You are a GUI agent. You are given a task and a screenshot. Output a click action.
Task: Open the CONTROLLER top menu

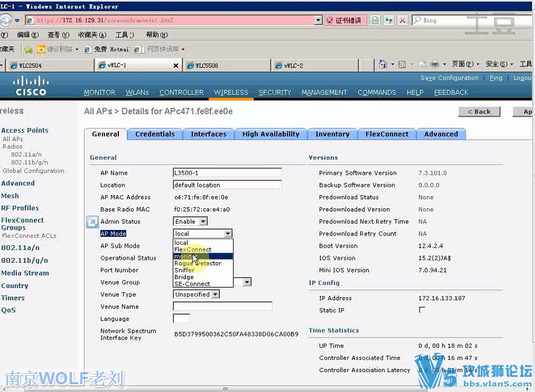click(x=181, y=92)
